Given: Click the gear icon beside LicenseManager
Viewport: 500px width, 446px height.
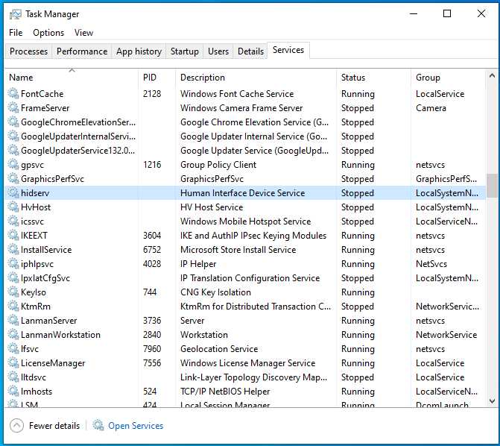Looking at the screenshot, I should pos(13,362).
